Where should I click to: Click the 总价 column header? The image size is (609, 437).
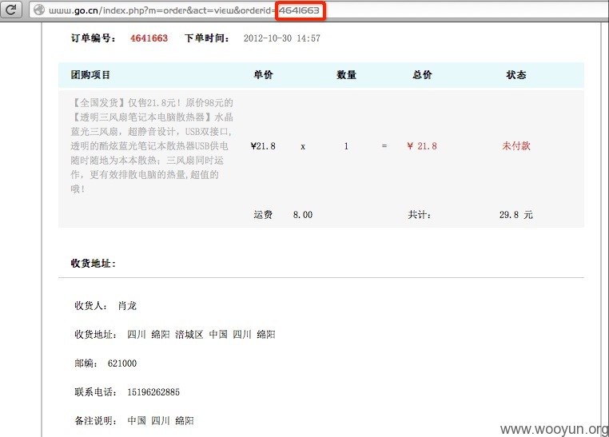tap(422, 74)
